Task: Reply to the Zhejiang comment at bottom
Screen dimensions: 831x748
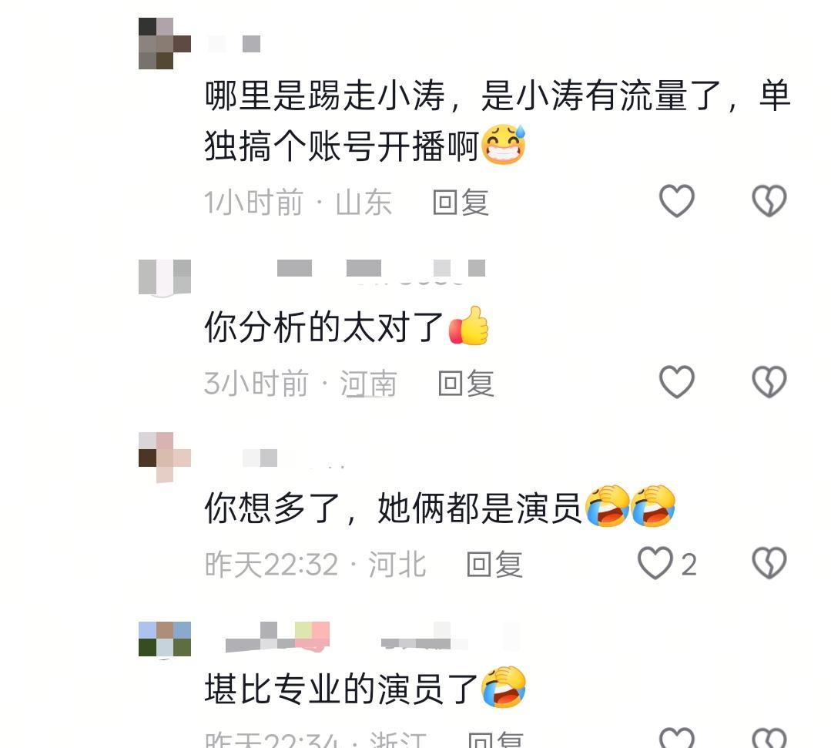Action: (496, 740)
